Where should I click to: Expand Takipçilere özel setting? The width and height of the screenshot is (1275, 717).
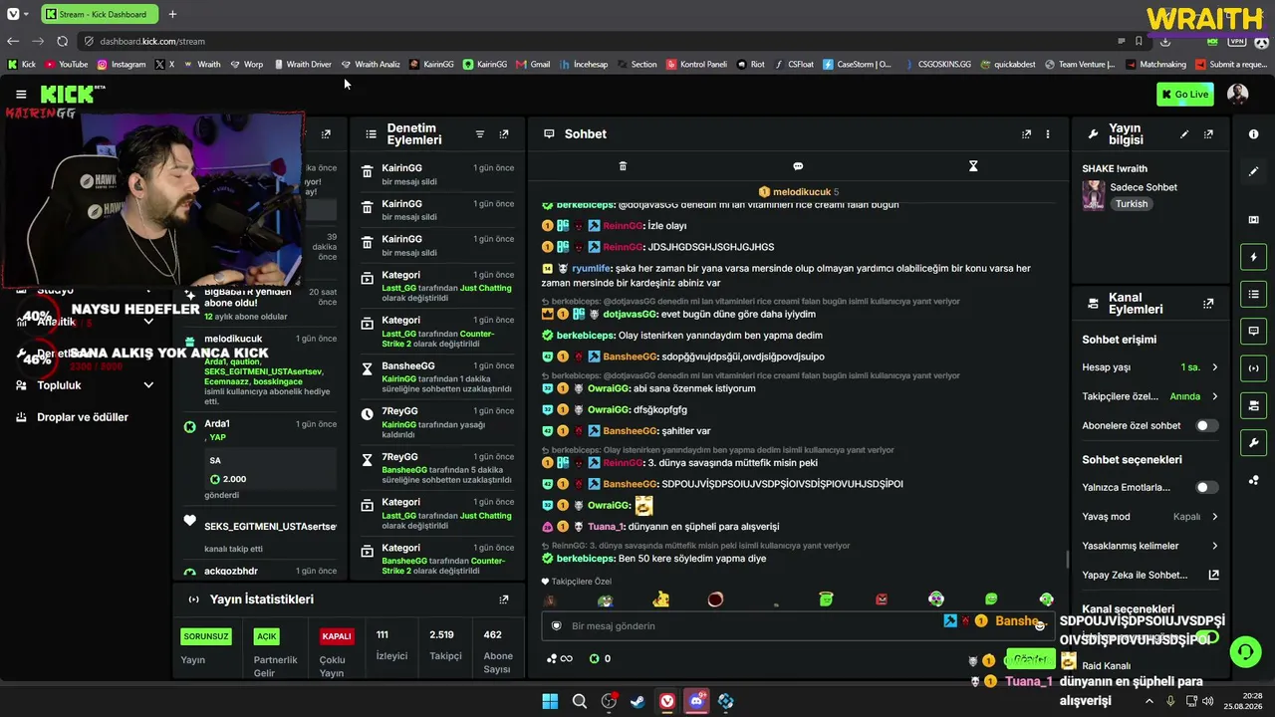pyautogui.click(x=1214, y=396)
